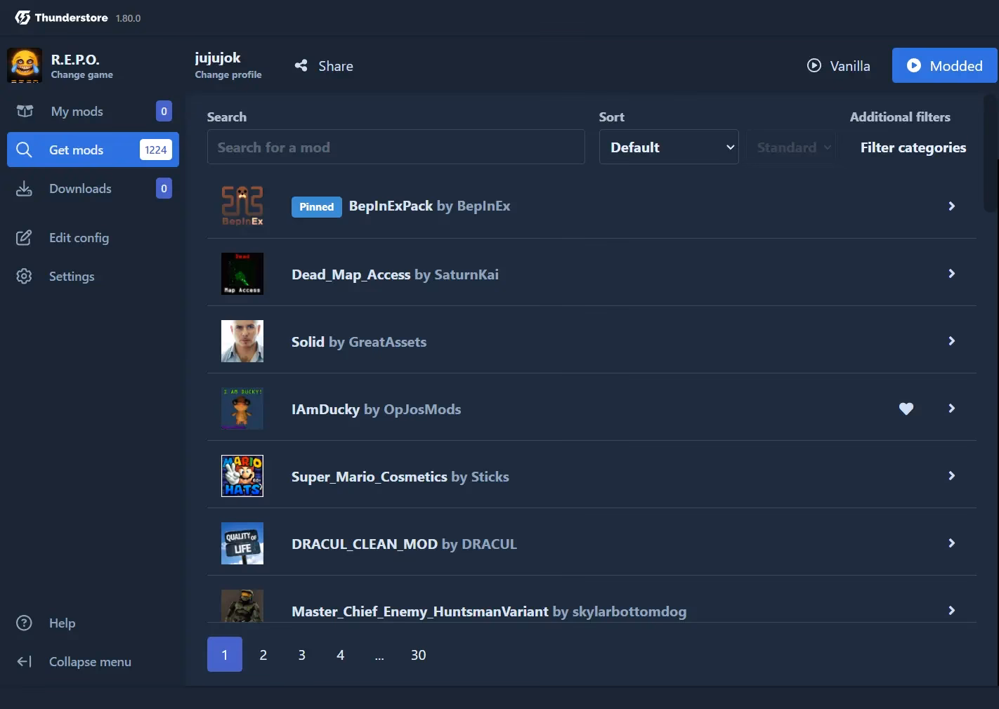999x709 pixels.
Task: Launch the game with Modded button
Action: 945,65
